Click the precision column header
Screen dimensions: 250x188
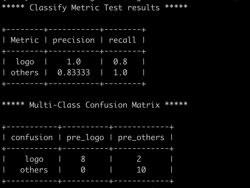(x=74, y=40)
